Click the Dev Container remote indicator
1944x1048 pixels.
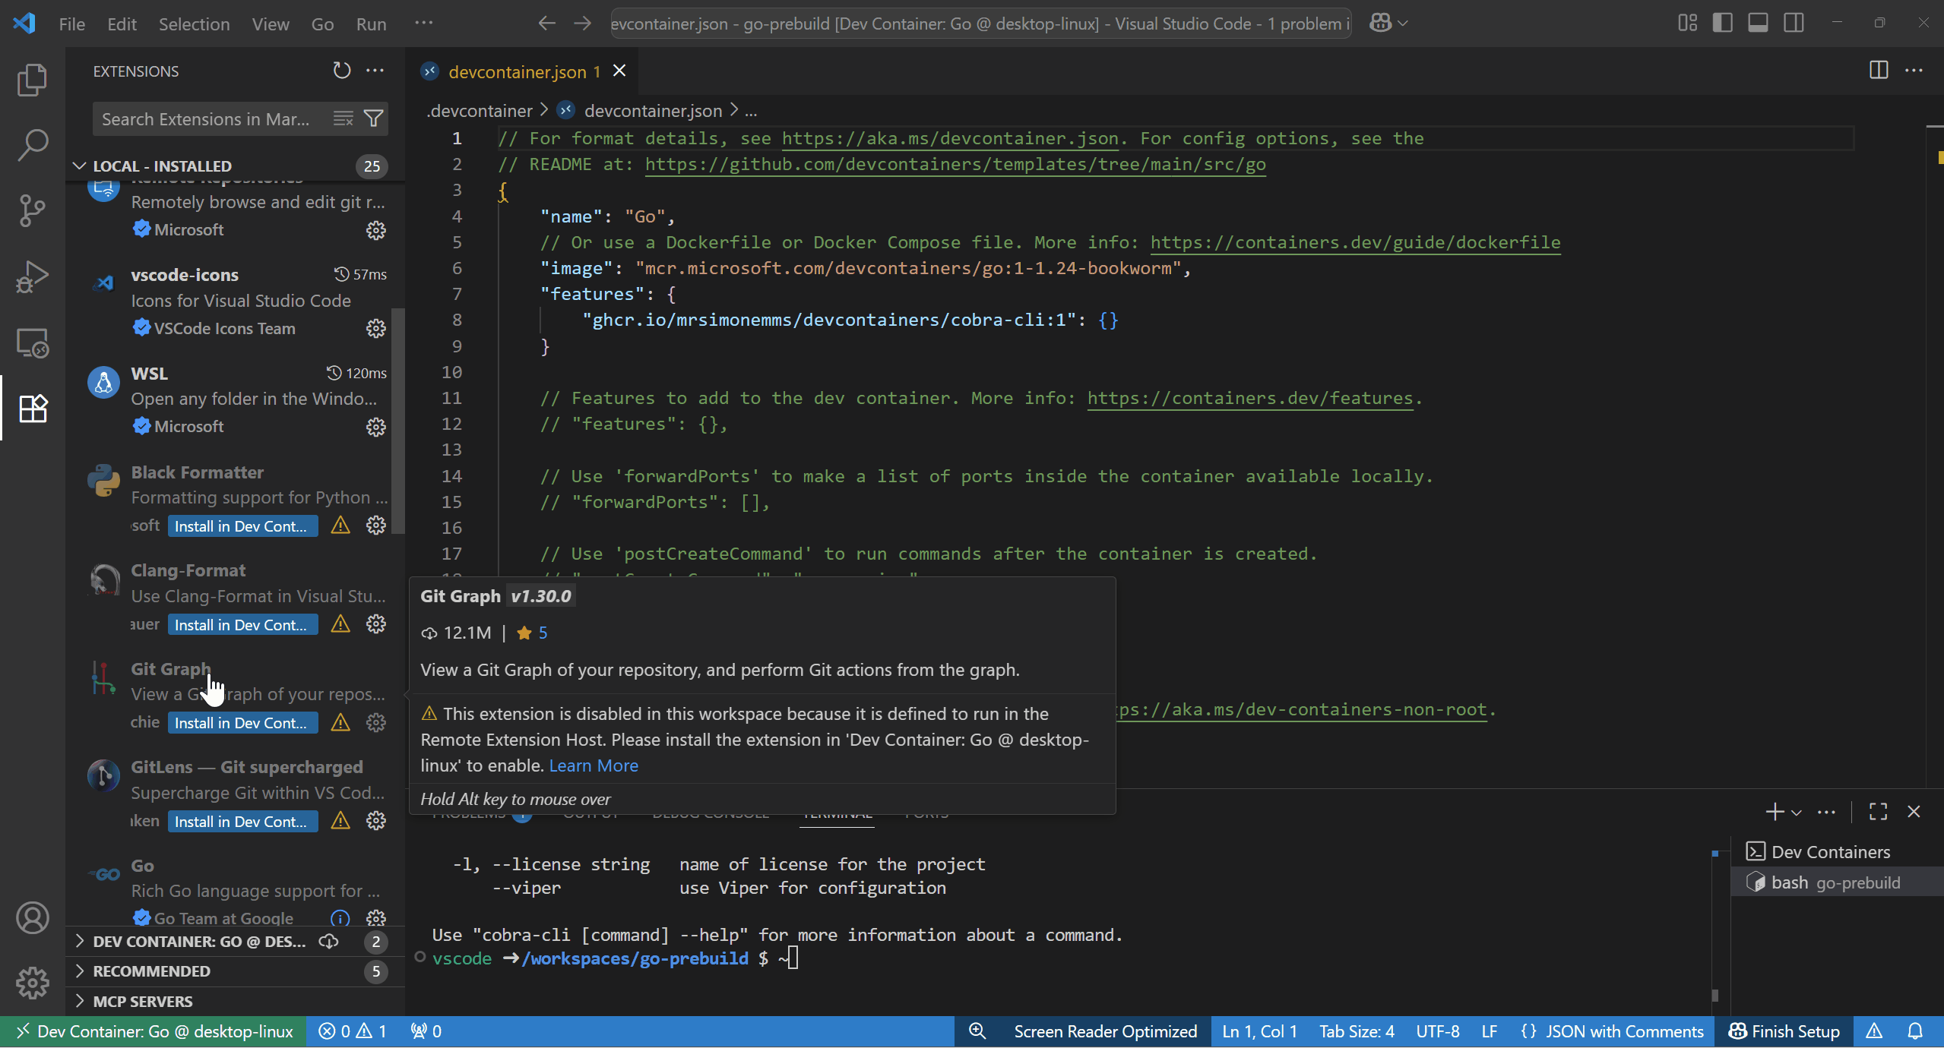(x=154, y=1031)
